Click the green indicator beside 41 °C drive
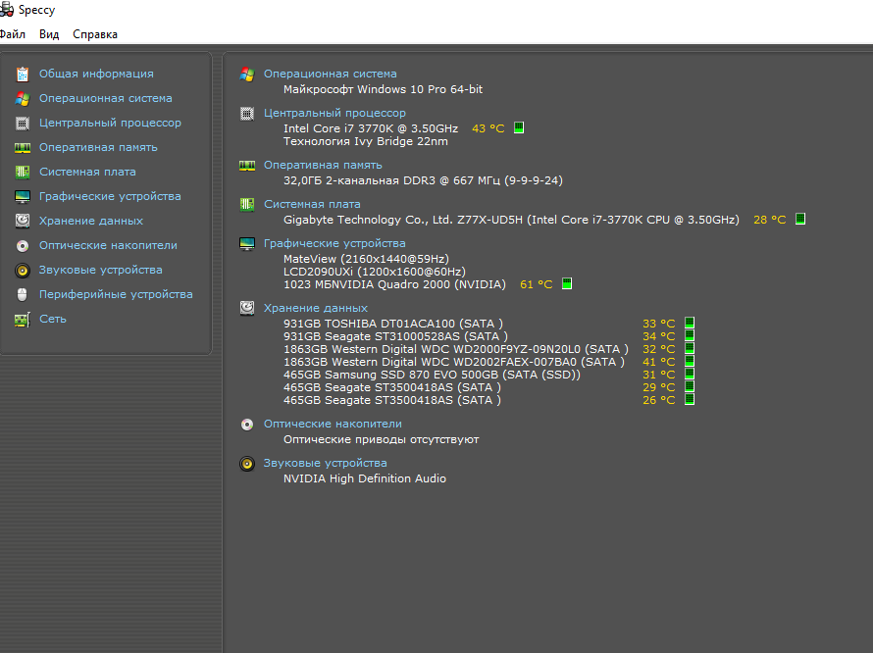The width and height of the screenshot is (873, 653). [690, 361]
